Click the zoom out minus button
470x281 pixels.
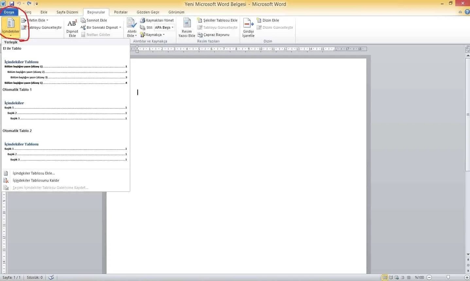coord(429,277)
